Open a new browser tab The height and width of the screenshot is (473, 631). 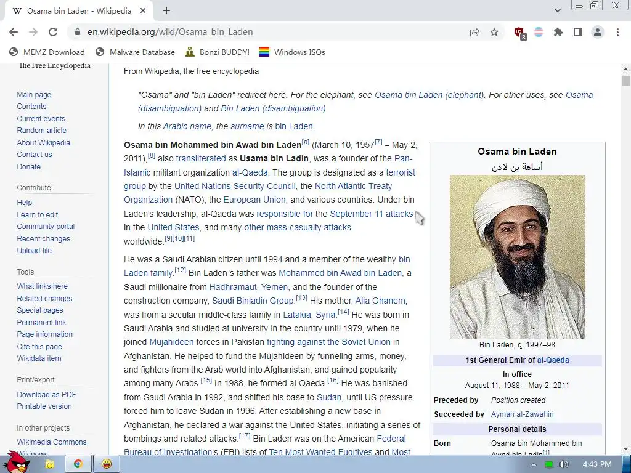pyautogui.click(x=166, y=11)
